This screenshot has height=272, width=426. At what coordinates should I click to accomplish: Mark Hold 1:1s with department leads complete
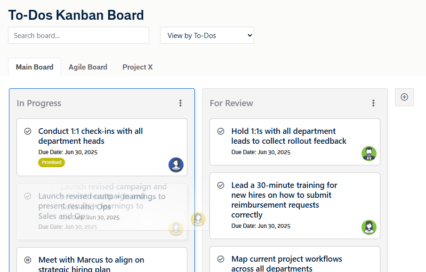point(221,131)
